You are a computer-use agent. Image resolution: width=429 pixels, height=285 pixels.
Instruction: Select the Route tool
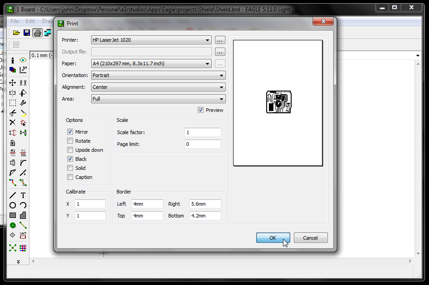click(13, 183)
